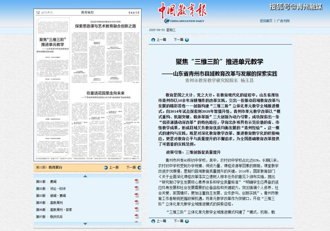This screenshot has width=330, height=231.
Task: Click the date 2025-09-03 星期三
Action: 162,30
